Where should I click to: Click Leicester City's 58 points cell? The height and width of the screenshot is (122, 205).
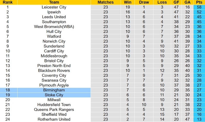click(199, 7)
